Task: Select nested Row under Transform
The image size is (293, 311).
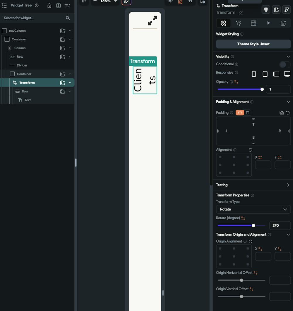Action: 25,91
